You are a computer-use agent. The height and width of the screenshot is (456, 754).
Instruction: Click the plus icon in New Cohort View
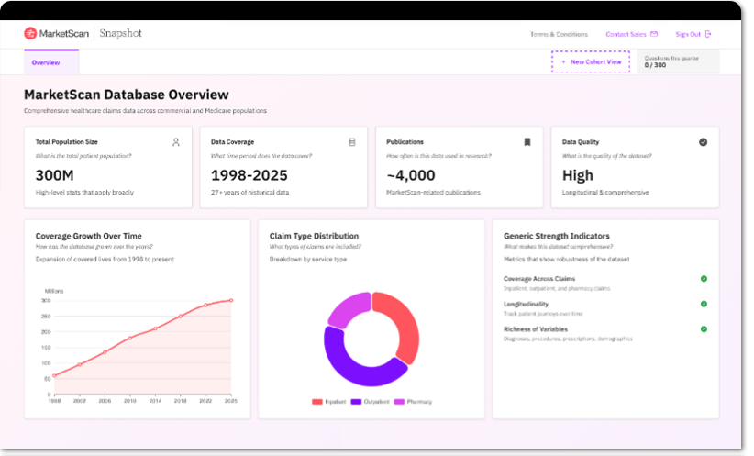(563, 62)
